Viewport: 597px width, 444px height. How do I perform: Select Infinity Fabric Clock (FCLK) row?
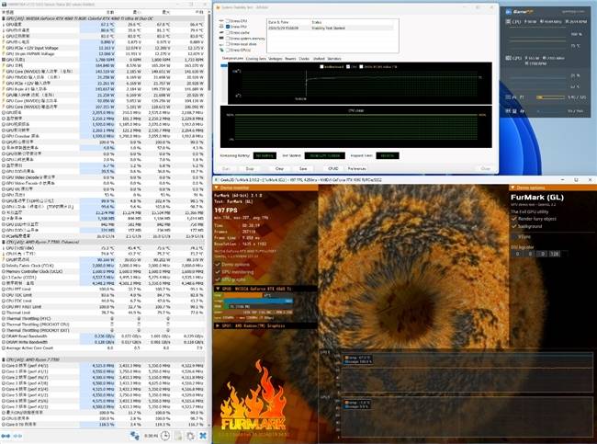104,266
